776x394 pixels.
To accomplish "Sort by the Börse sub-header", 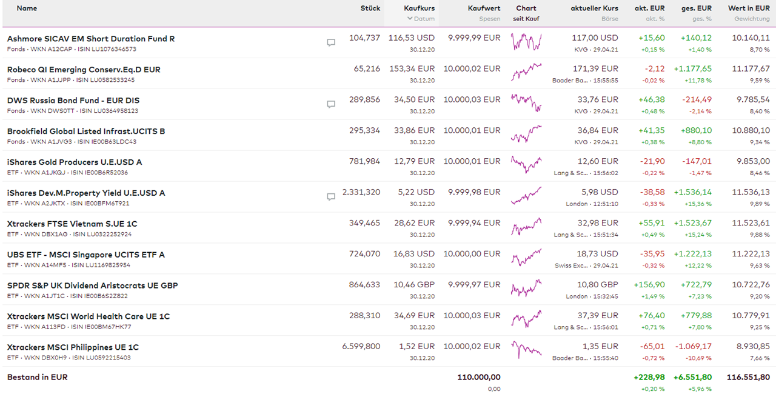I will pyautogui.click(x=609, y=19).
